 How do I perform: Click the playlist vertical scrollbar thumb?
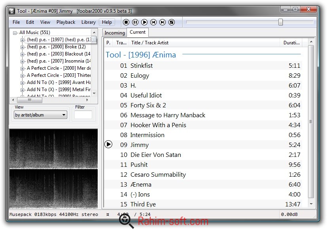[x=311, y=122]
